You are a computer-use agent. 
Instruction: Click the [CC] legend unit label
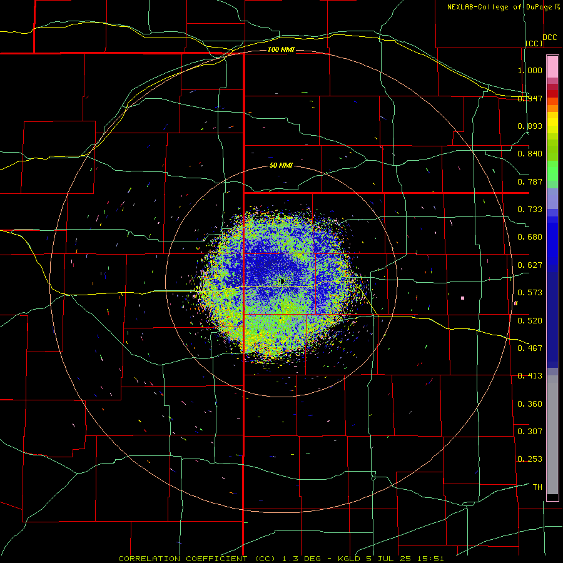(x=534, y=43)
